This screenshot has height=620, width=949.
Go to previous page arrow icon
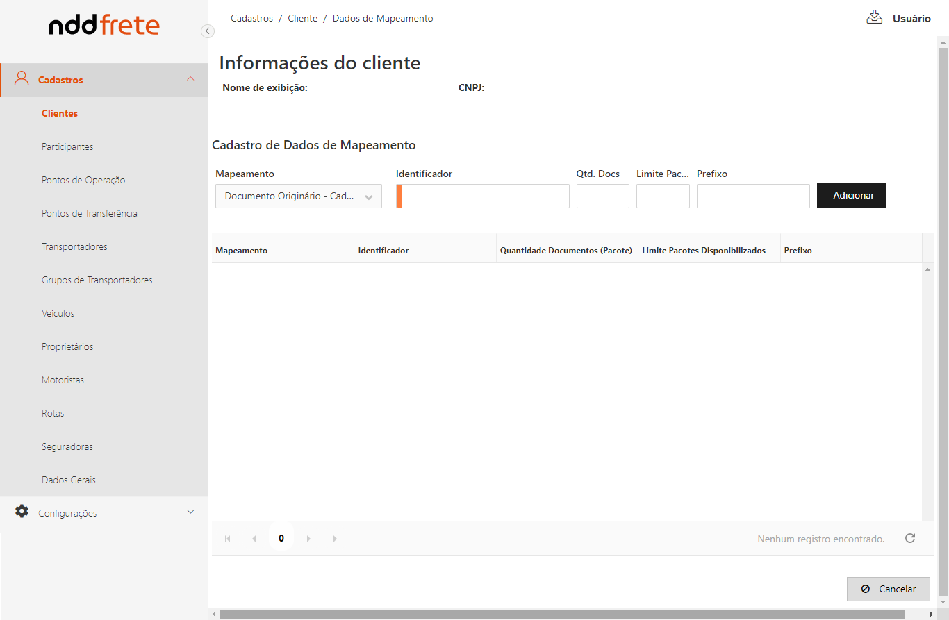coord(254,539)
